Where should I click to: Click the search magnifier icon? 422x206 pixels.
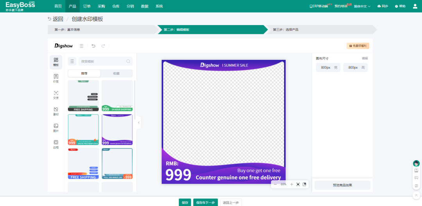[128, 61]
